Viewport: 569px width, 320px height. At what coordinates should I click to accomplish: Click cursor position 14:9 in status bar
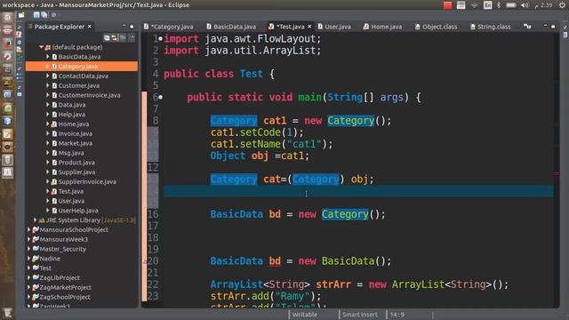click(397, 315)
